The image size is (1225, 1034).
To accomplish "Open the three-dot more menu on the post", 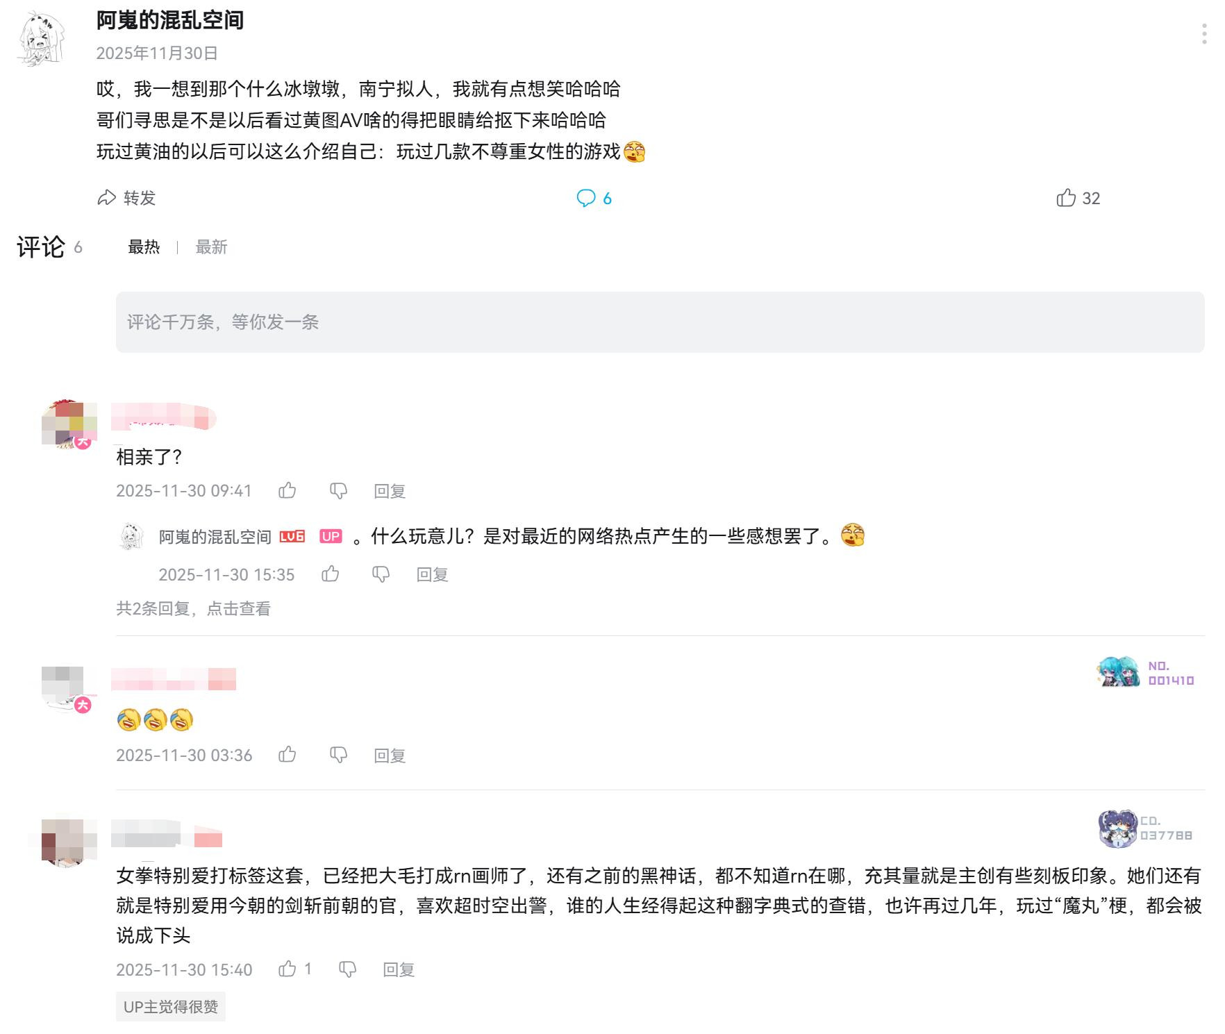I will click(1204, 33).
